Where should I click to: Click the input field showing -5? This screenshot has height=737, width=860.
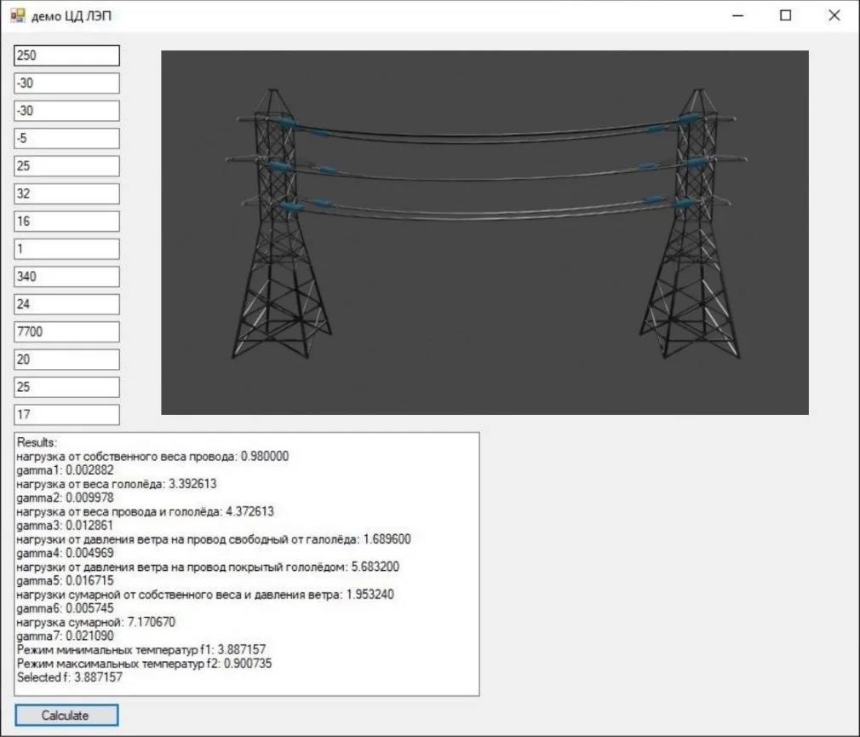[66, 138]
